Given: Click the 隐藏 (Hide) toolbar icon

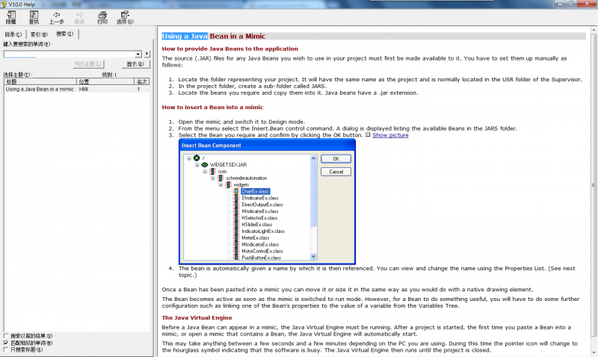Looking at the screenshot, I should pyautogui.click(x=11, y=15).
